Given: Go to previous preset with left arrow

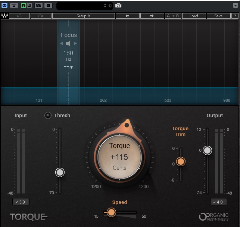Looking at the screenshot, I should point(127,16).
